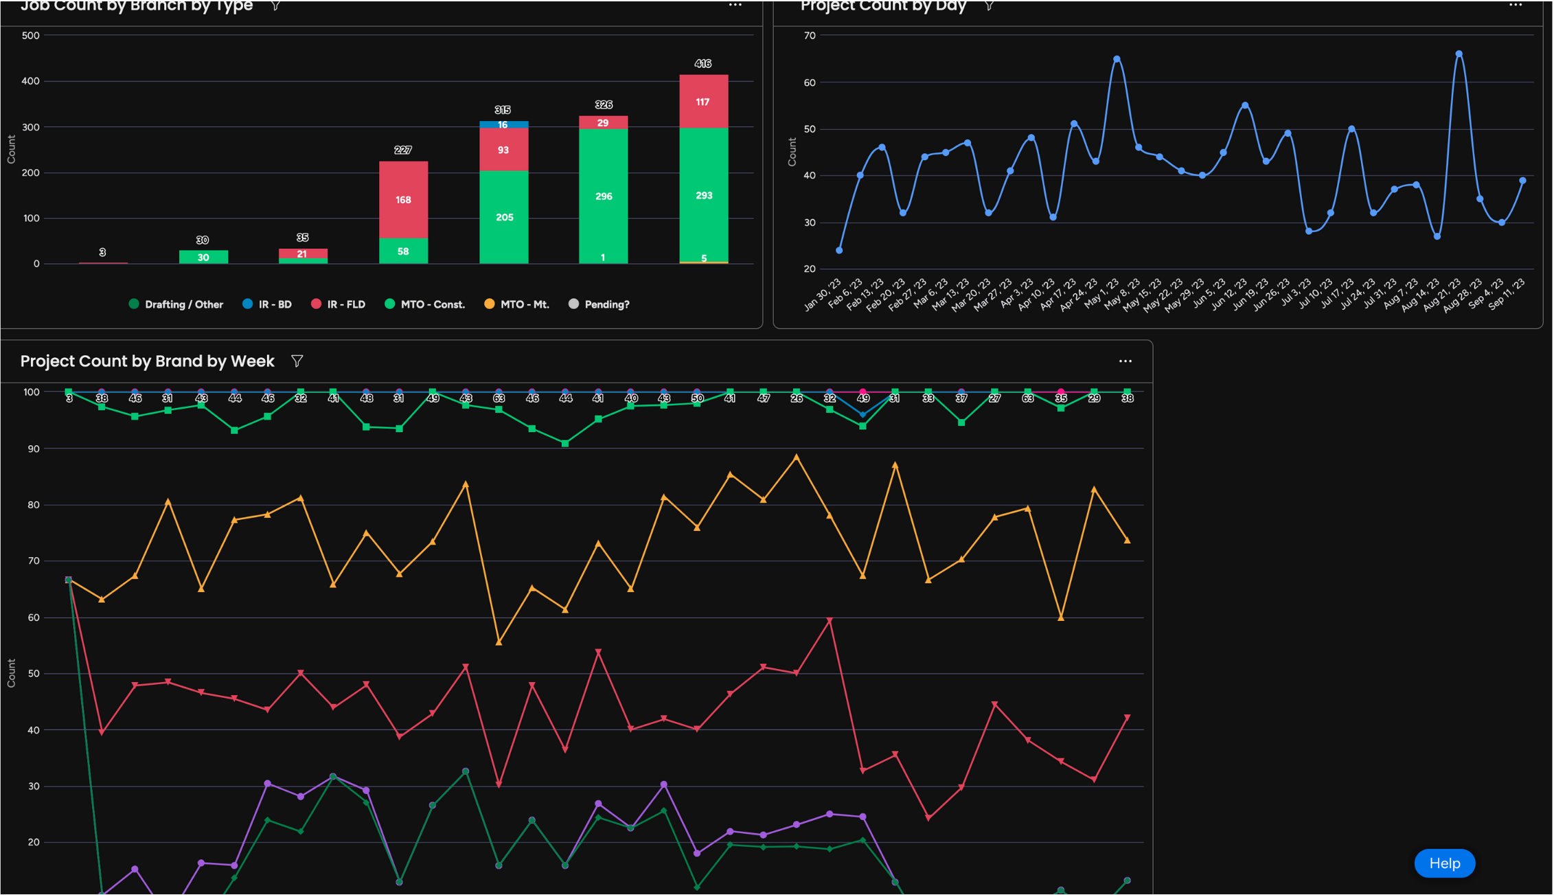Select the red 117 bar segment
Image resolution: width=1554 pixels, height=895 pixels.
coord(703,102)
